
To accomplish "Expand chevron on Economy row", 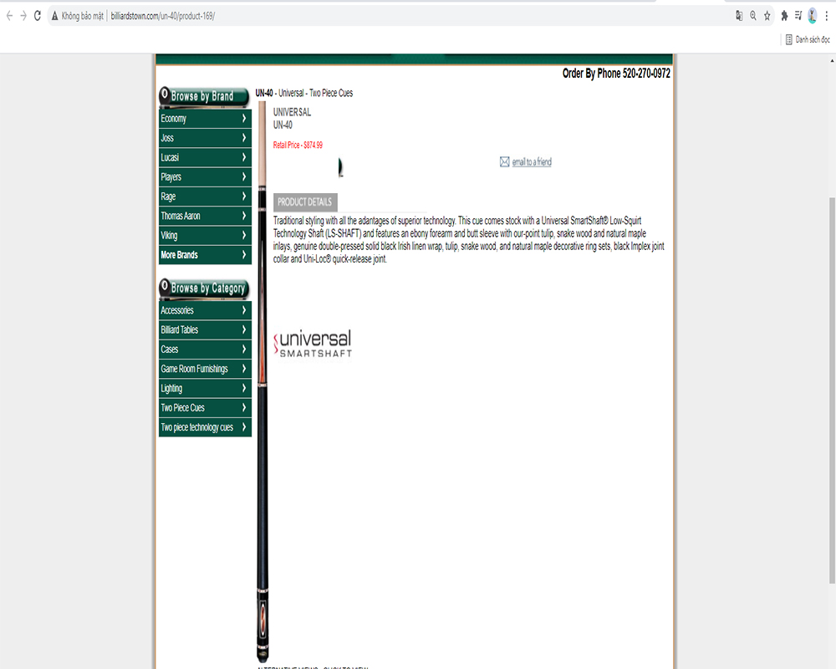I will tap(243, 119).
